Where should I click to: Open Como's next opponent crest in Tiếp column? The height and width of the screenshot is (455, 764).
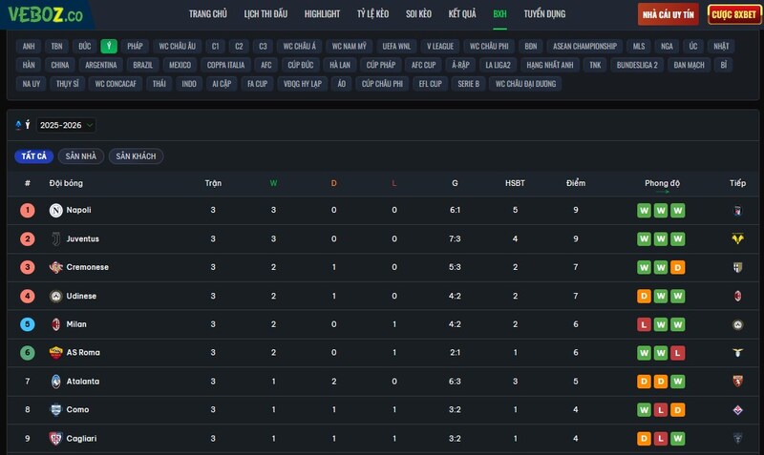pyautogui.click(x=737, y=410)
